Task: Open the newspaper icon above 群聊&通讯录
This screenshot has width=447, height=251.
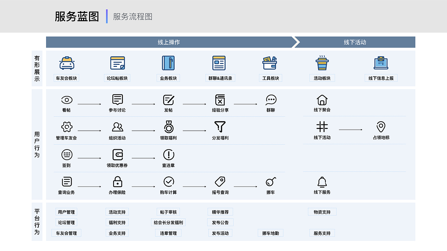Action: click(219, 63)
